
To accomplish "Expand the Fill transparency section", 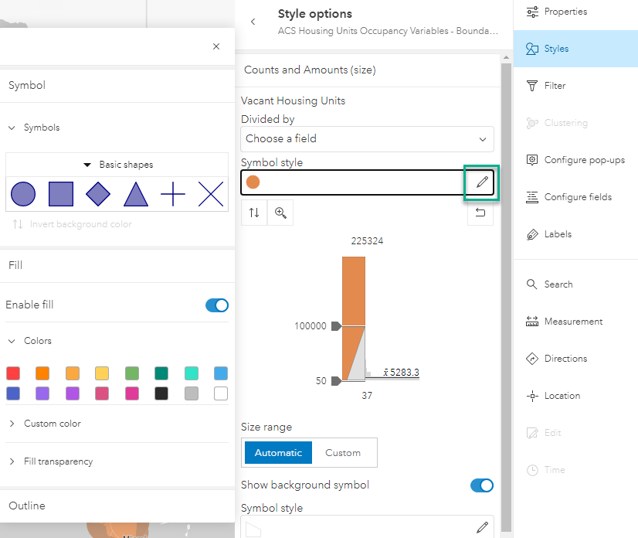I will click(58, 461).
